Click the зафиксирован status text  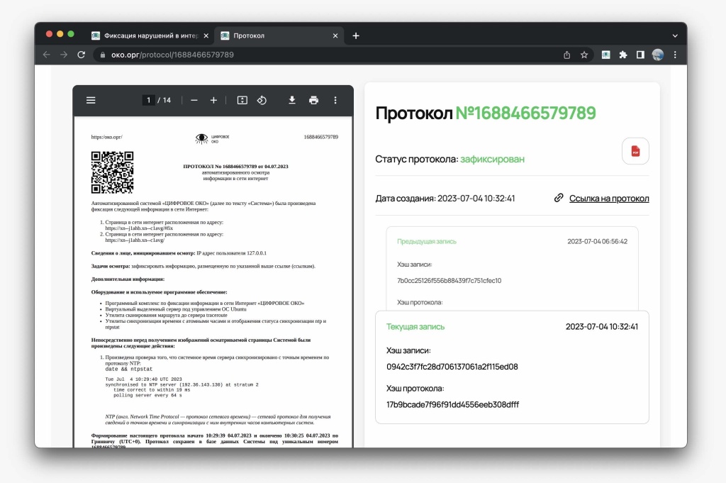click(x=492, y=159)
